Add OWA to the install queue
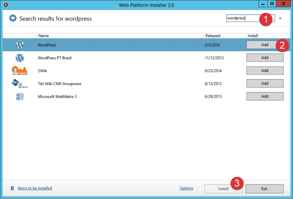 coord(265,70)
